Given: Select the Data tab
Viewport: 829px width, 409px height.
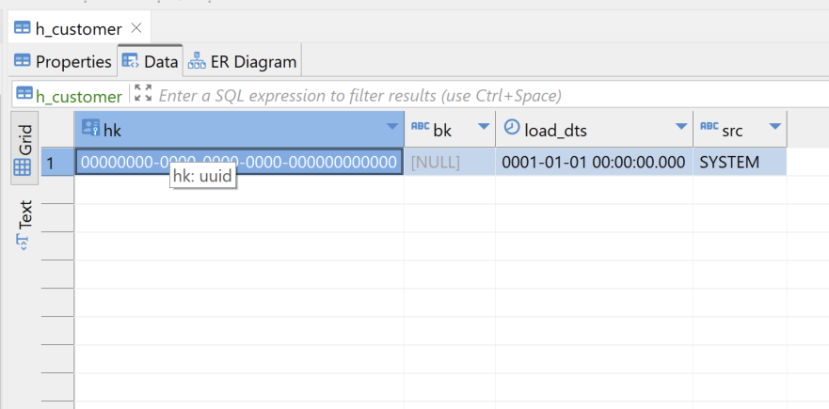Looking at the screenshot, I should pos(151,62).
